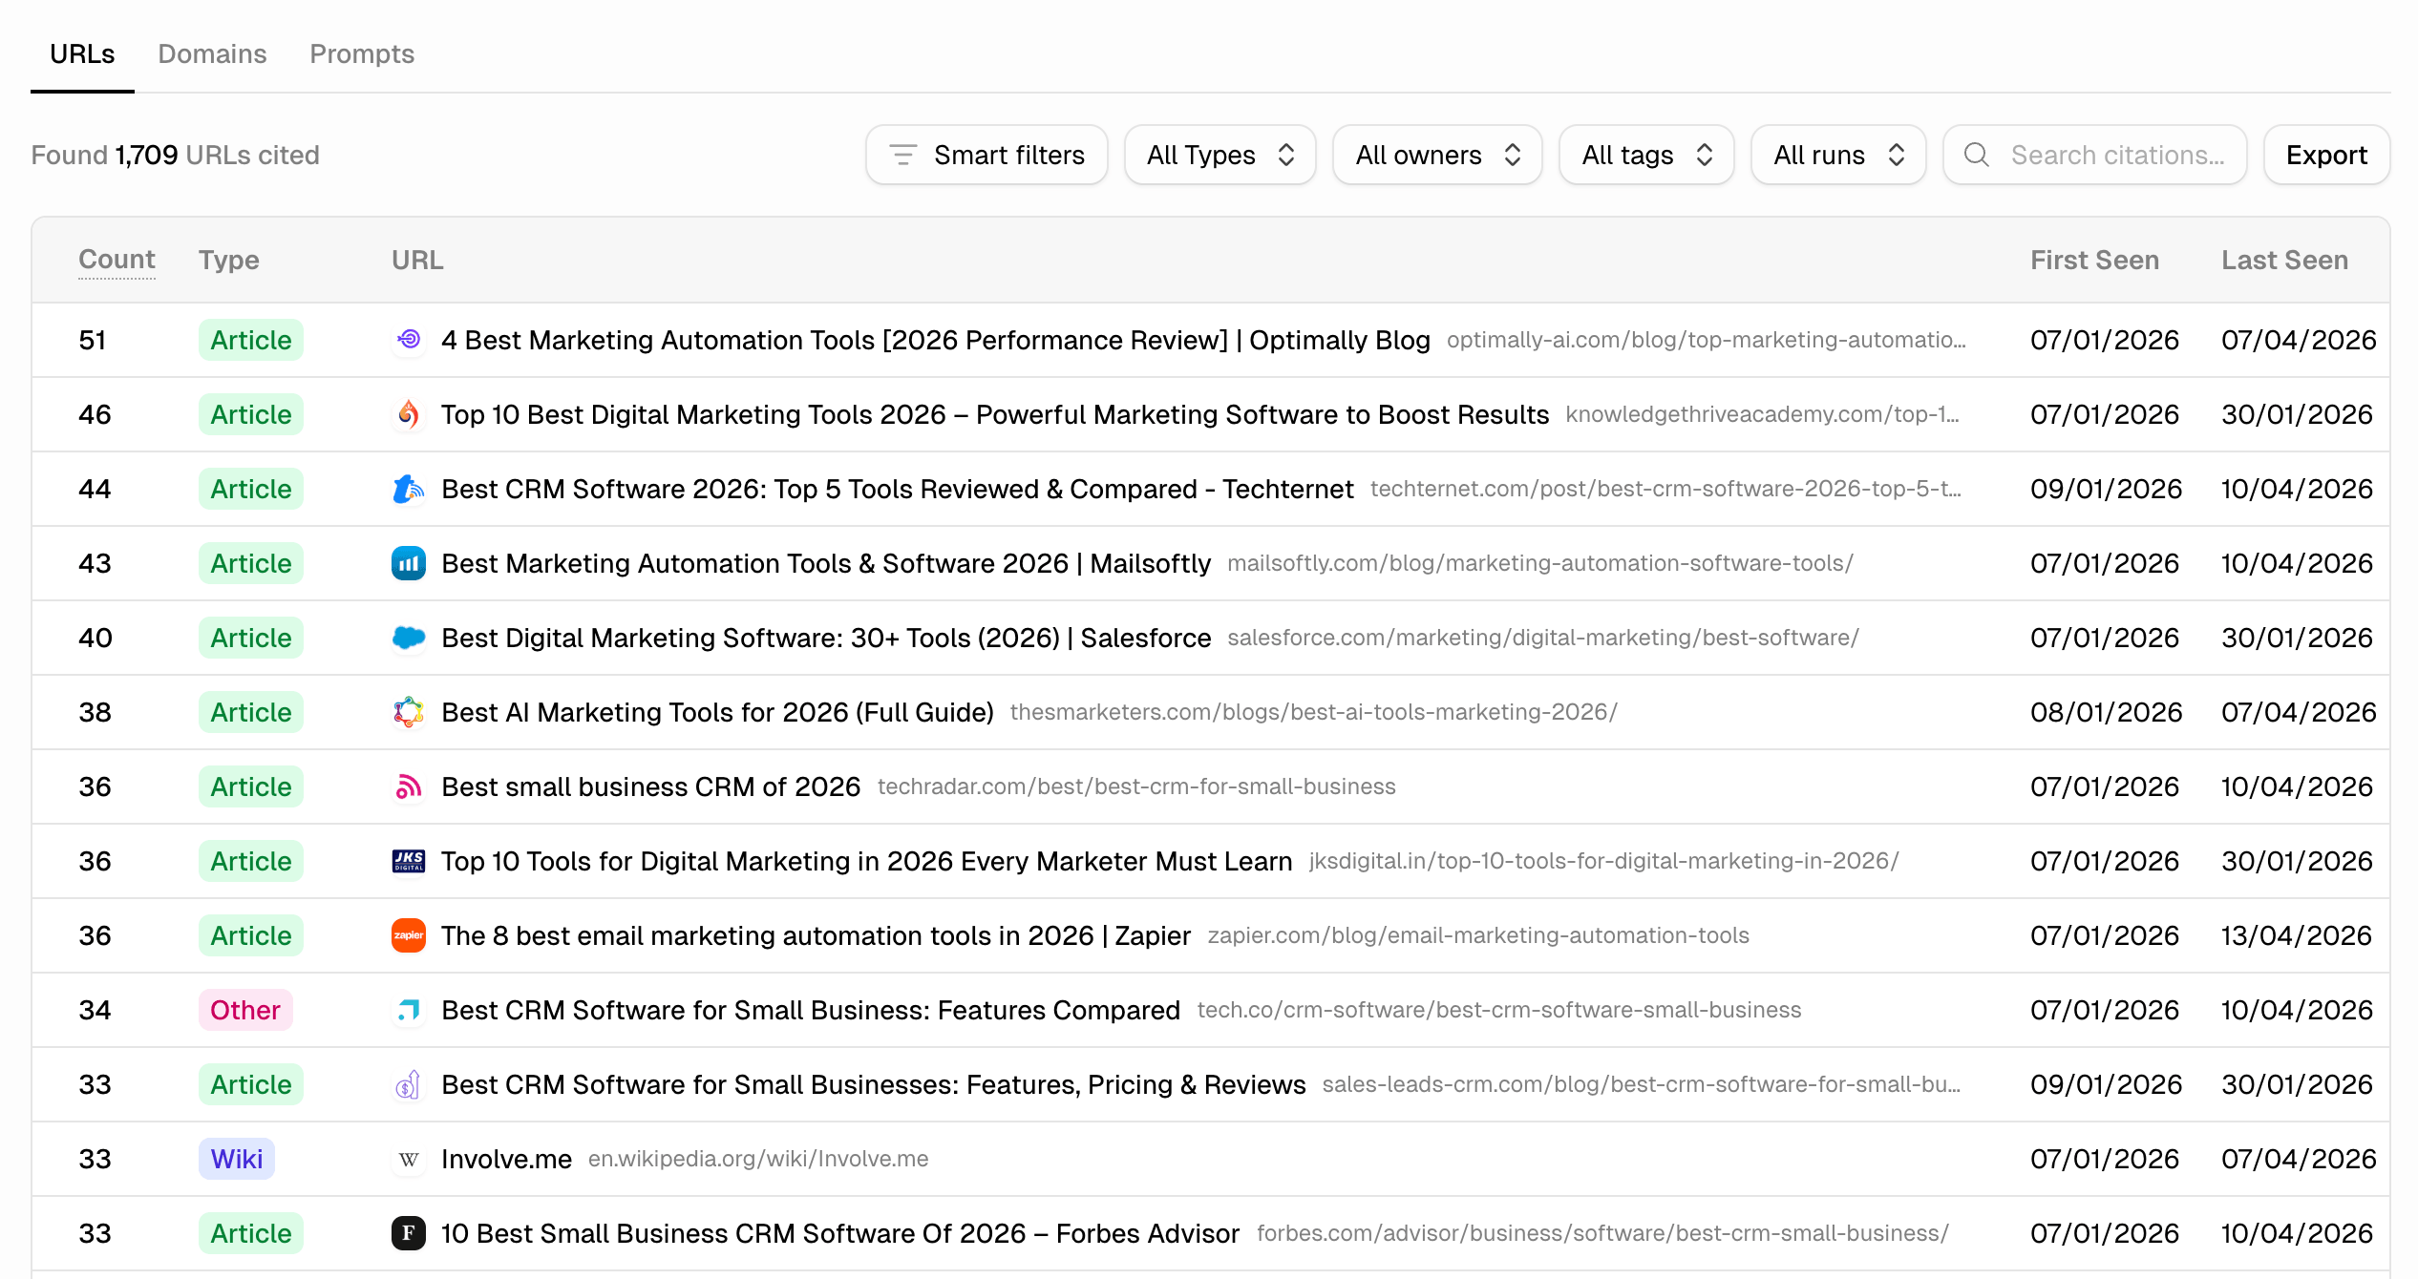Click the Forbes F favicon

[x=409, y=1233]
